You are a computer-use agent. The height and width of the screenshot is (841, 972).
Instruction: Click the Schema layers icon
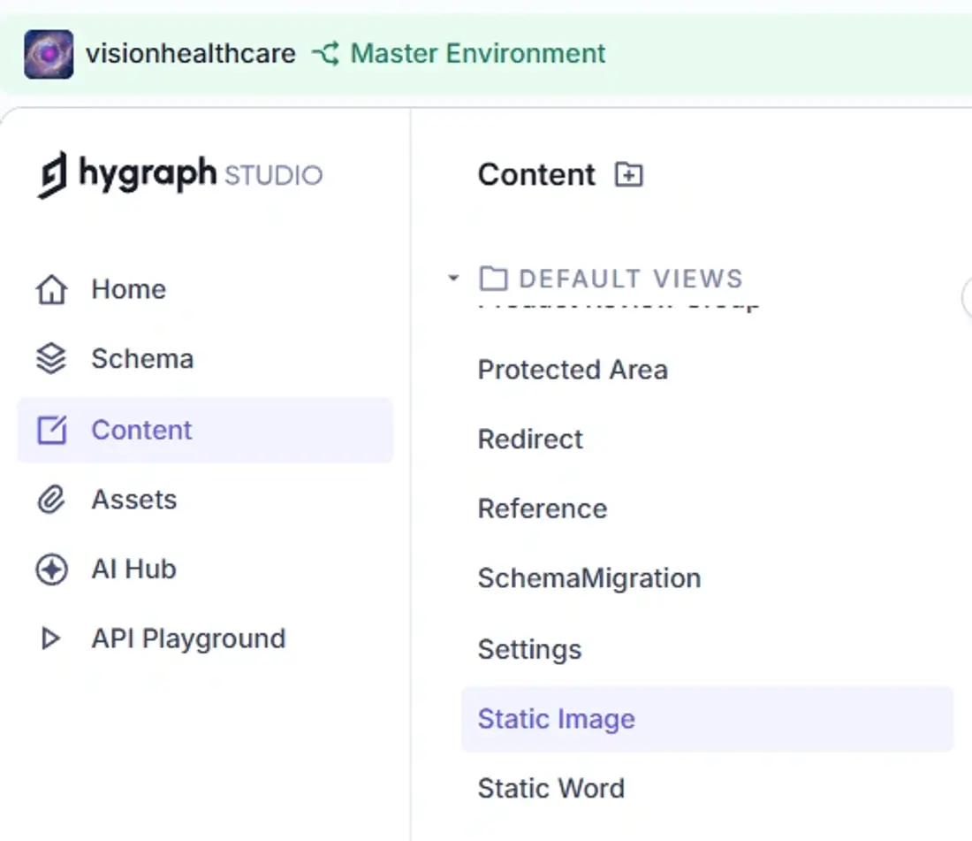(x=51, y=359)
